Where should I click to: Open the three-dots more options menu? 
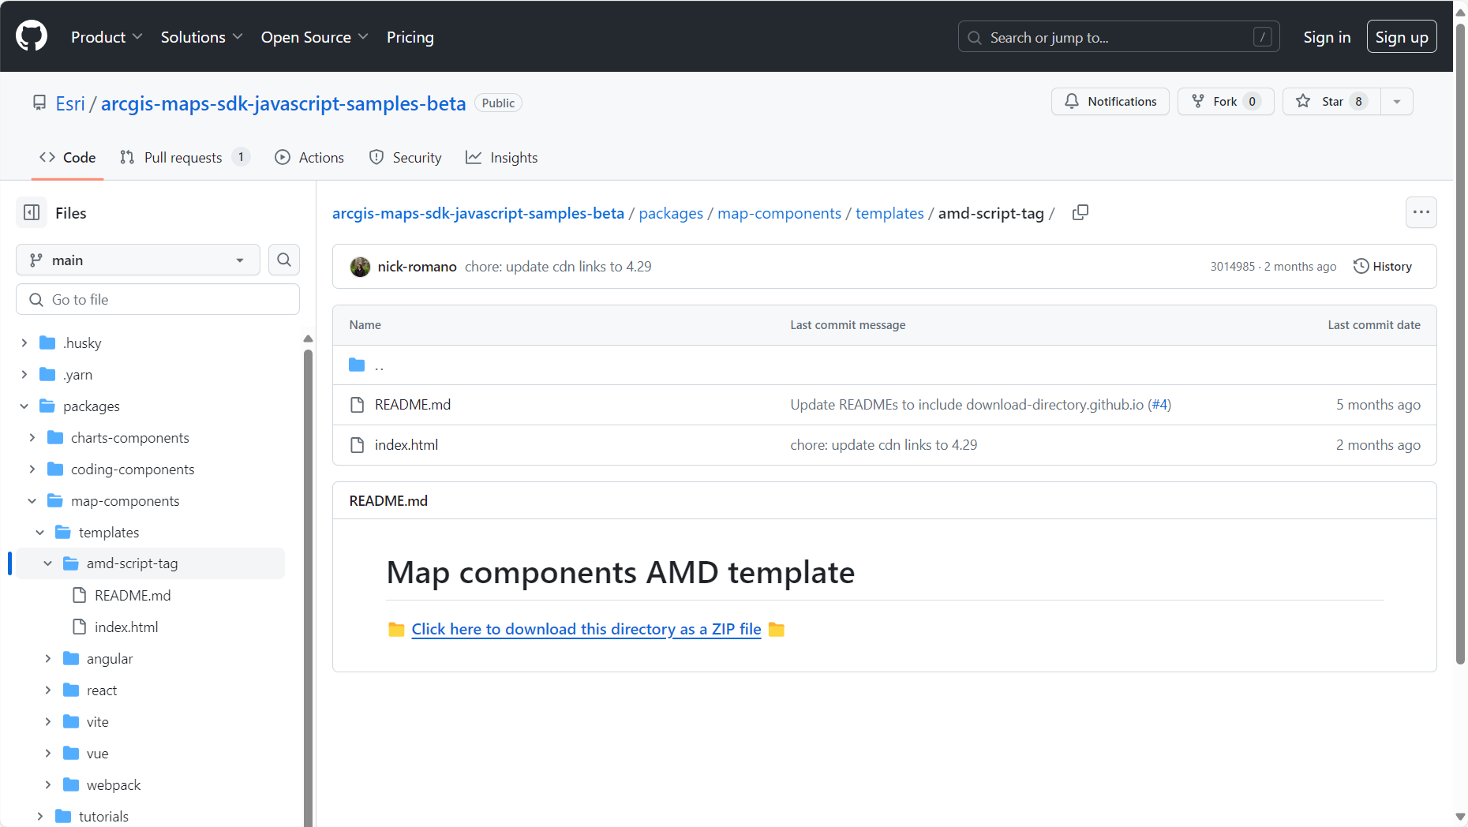click(x=1421, y=212)
